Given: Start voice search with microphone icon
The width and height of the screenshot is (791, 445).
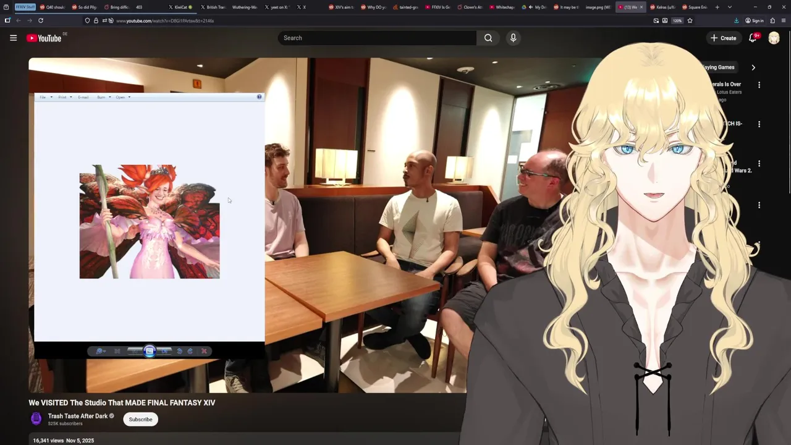Looking at the screenshot, I should (513, 38).
